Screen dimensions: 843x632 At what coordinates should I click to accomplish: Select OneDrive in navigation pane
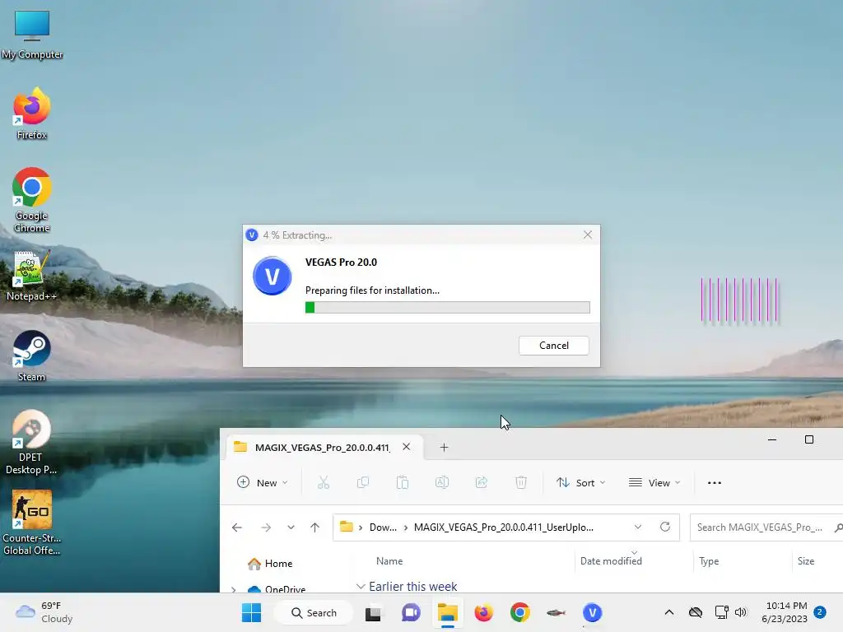coord(277,589)
